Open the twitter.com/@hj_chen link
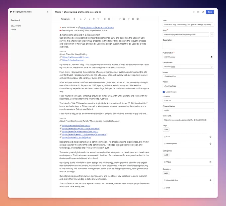The width and height of the screenshot is (226, 206). pyautogui.click(x=75, y=57)
